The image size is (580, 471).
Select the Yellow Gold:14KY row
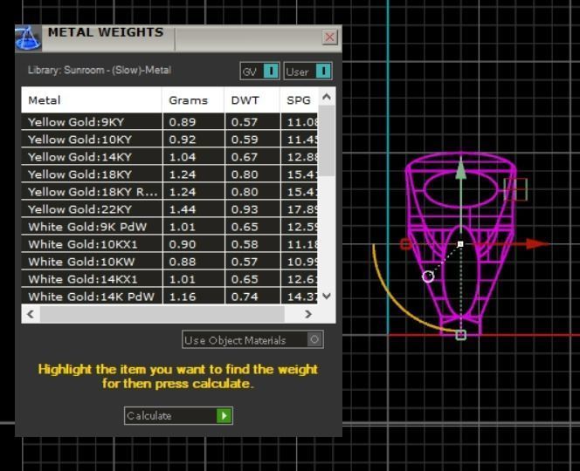point(169,157)
